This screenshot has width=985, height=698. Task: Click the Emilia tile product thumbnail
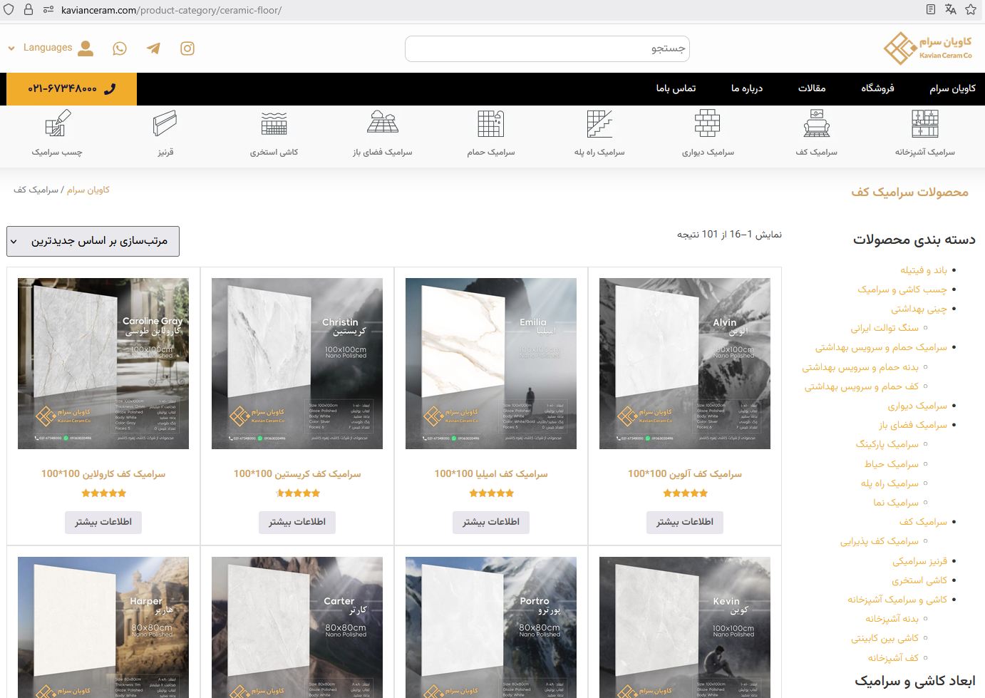[x=491, y=364]
